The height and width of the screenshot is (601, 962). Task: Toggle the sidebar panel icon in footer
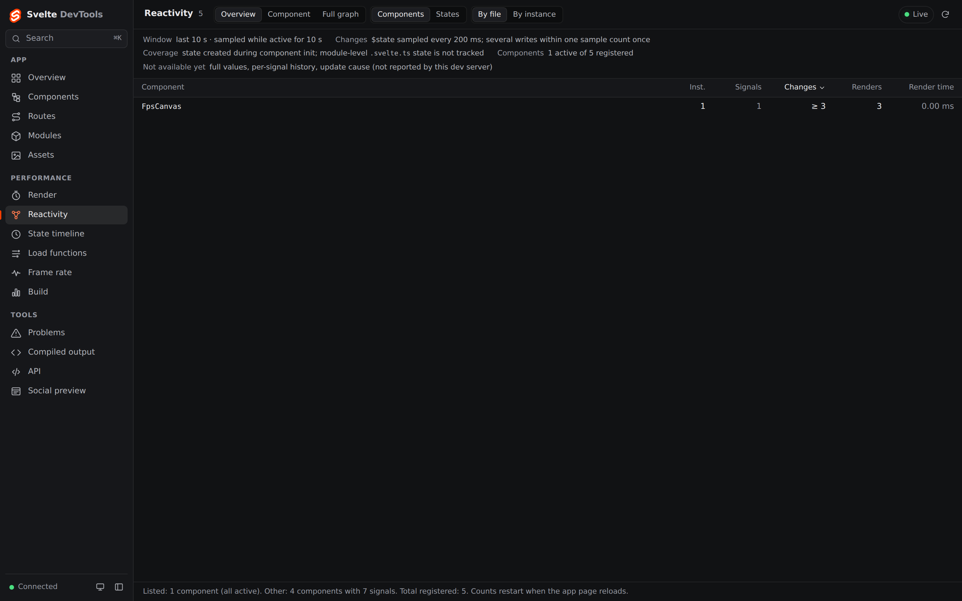(x=119, y=587)
